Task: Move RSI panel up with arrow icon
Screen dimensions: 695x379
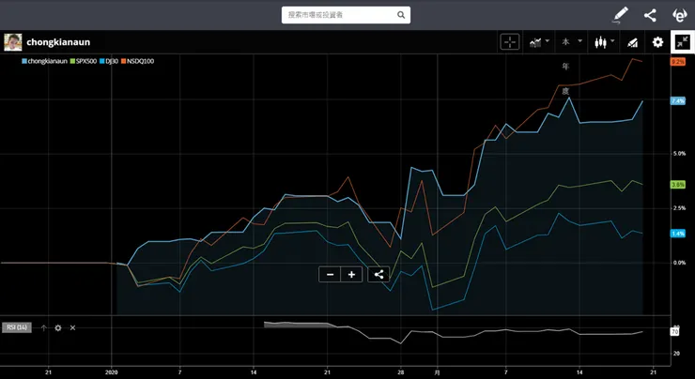Action: [43, 327]
